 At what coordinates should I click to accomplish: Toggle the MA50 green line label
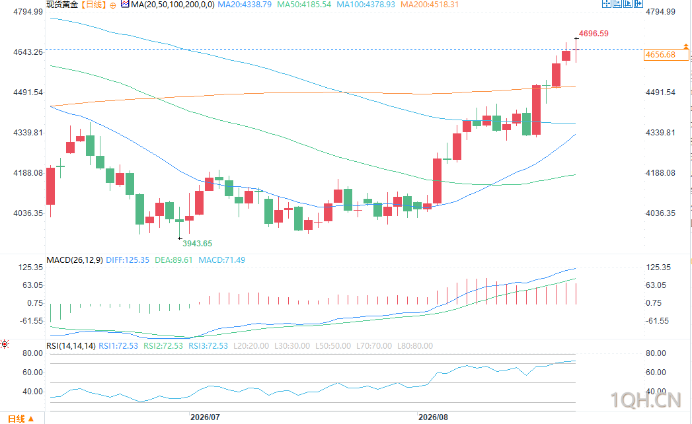(x=304, y=5)
